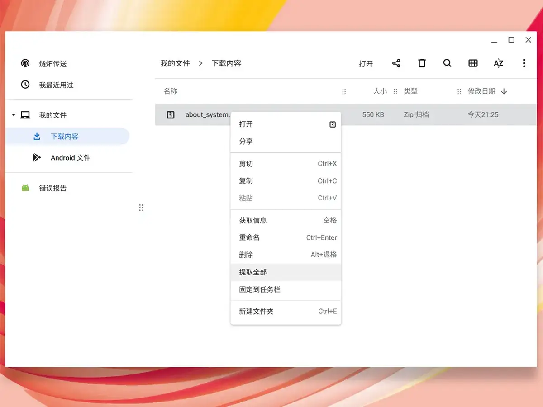Click the descending sort arrow next to 修改日期
543x407 pixels.
(x=504, y=91)
